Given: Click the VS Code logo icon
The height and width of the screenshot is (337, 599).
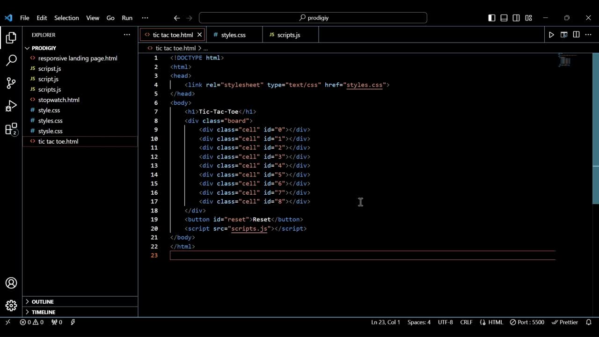Looking at the screenshot, I should pos(8,18).
